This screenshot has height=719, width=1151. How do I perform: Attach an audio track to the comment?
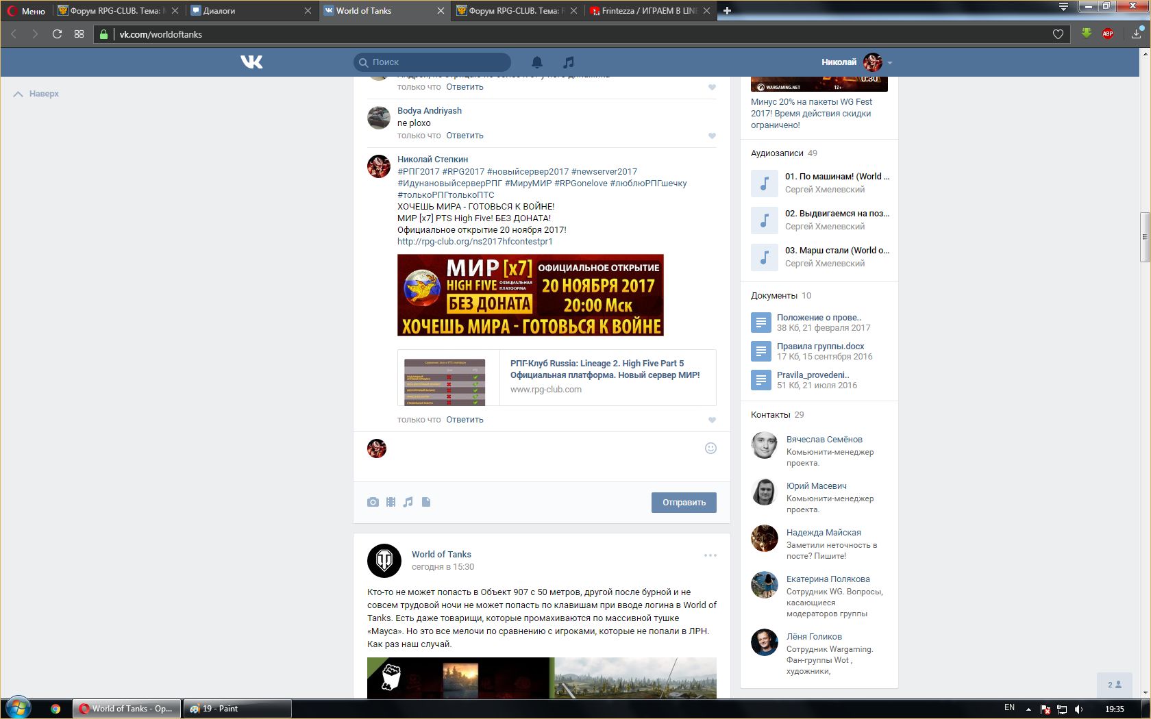pyautogui.click(x=408, y=502)
